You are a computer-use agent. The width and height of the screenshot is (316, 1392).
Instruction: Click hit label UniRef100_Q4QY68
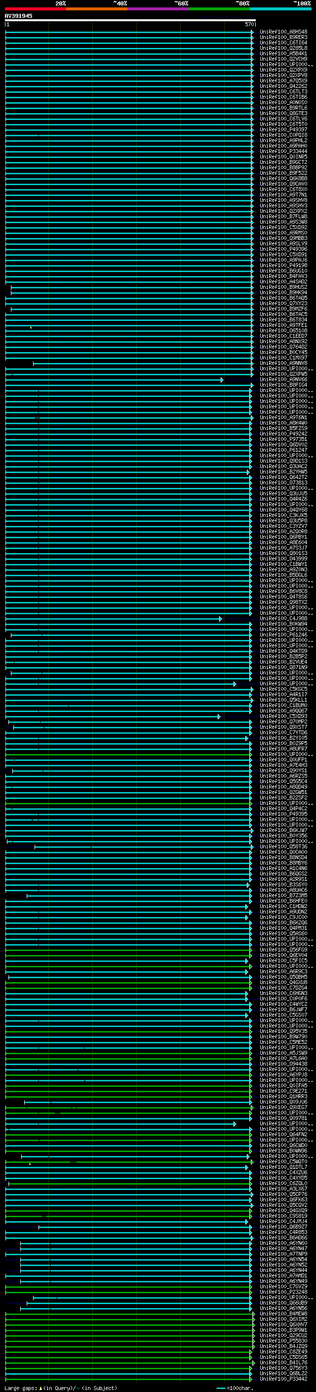[x=283, y=510]
